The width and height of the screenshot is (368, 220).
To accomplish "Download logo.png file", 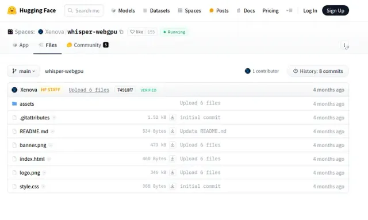I will tap(172, 172).
